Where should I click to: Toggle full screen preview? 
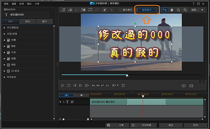(x=123, y=86)
